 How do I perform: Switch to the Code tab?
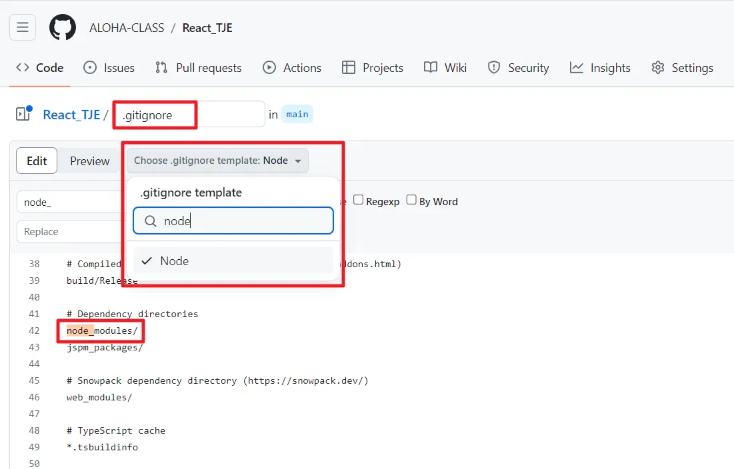tap(40, 68)
